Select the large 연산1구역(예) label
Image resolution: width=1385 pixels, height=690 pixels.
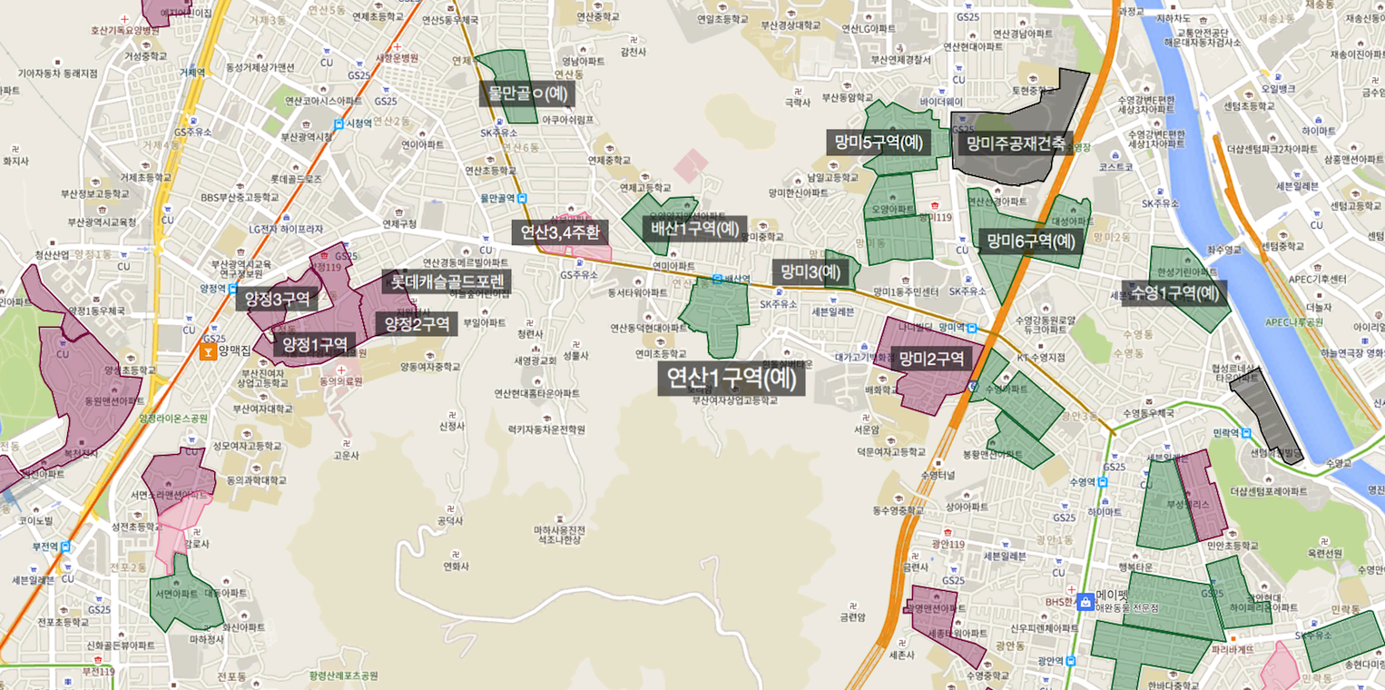[x=732, y=377]
